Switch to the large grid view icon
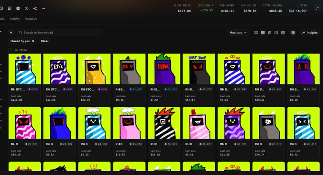This screenshot has height=175, width=323. [256, 33]
